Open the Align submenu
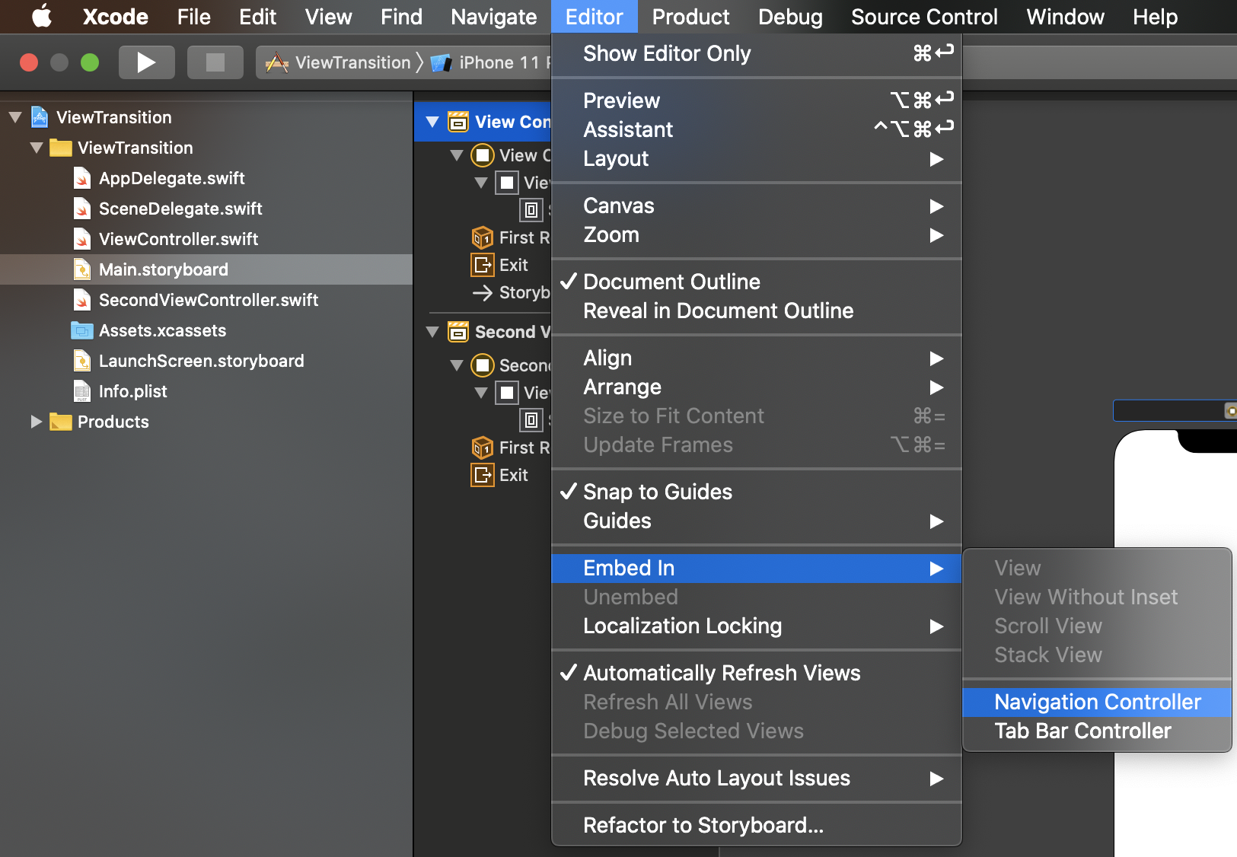1237x857 pixels. [757, 358]
